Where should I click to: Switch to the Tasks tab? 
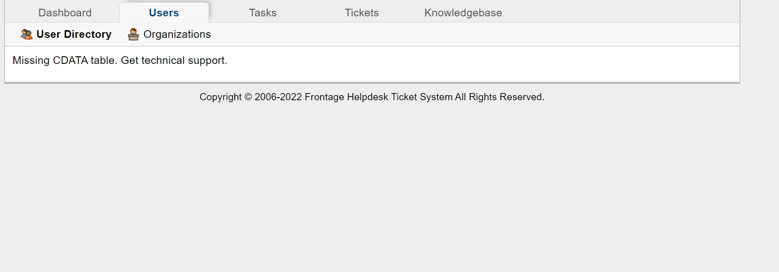[x=263, y=13]
